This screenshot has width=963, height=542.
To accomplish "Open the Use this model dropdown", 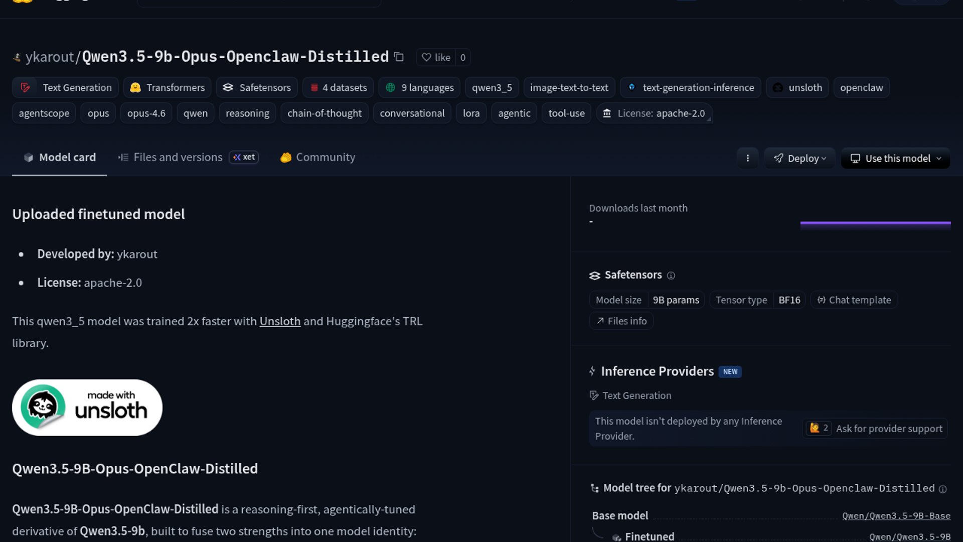I will 895,158.
